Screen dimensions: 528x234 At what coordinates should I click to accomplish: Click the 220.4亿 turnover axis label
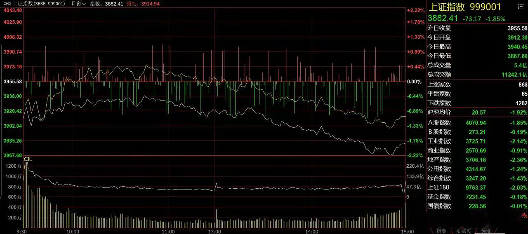tap(415, 166)
